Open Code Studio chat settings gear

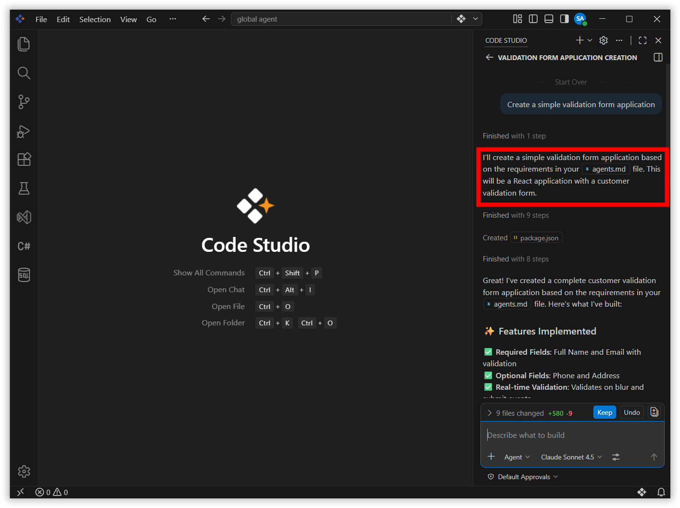point(604,40)
